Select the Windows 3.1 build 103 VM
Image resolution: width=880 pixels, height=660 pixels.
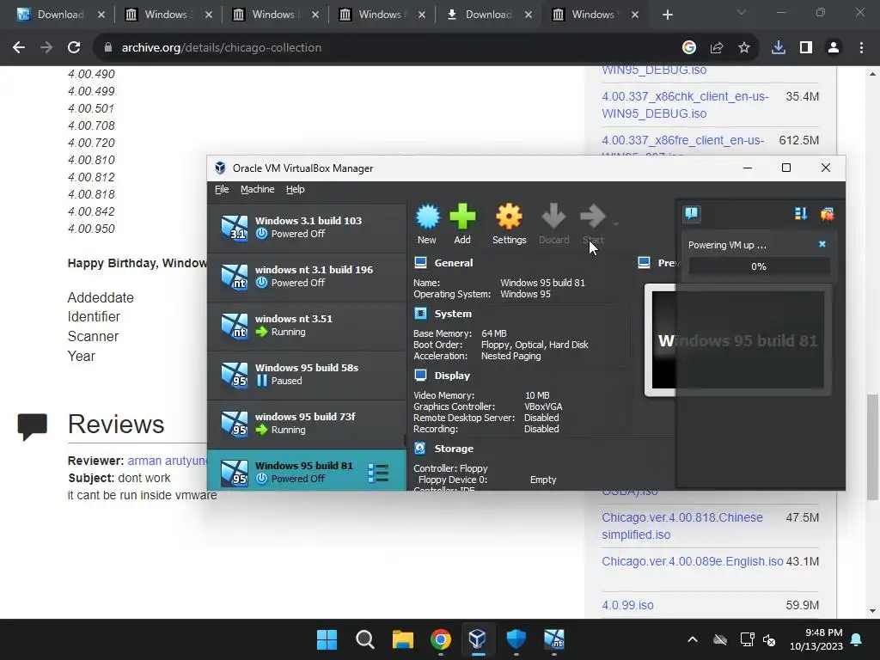(x=307, y=227)
